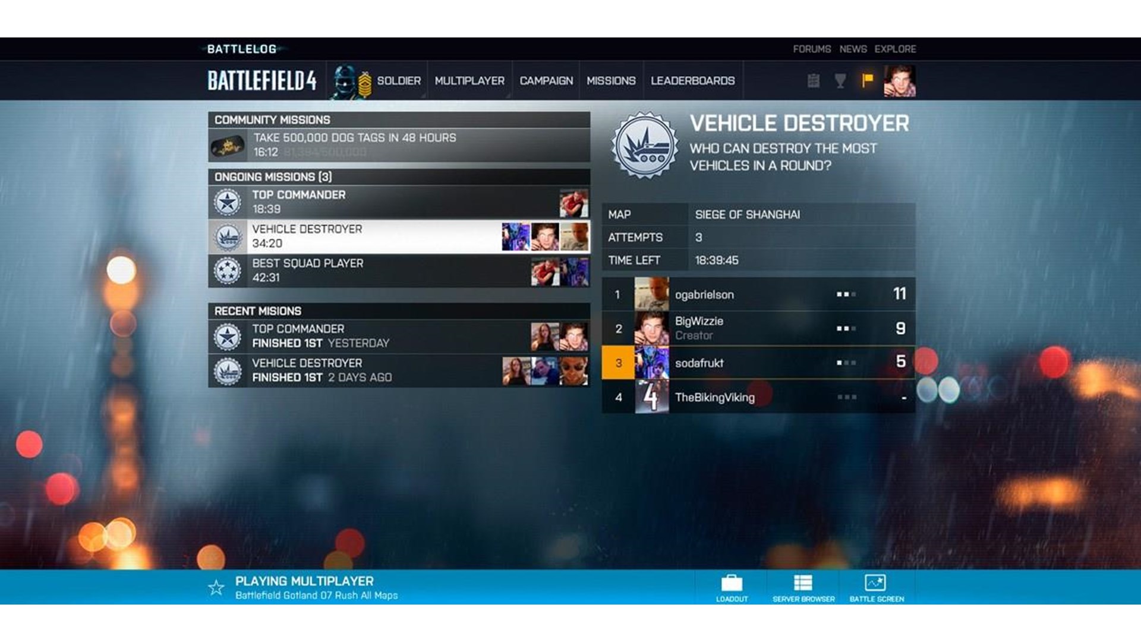Open the Campaign tab
This screenshot has height=642, width=1141.
click(546, 81)
